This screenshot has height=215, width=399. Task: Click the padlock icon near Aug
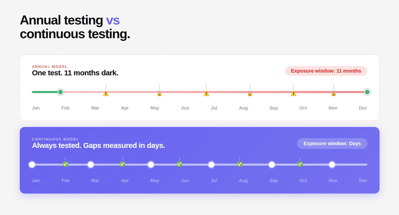pos(250,94)
